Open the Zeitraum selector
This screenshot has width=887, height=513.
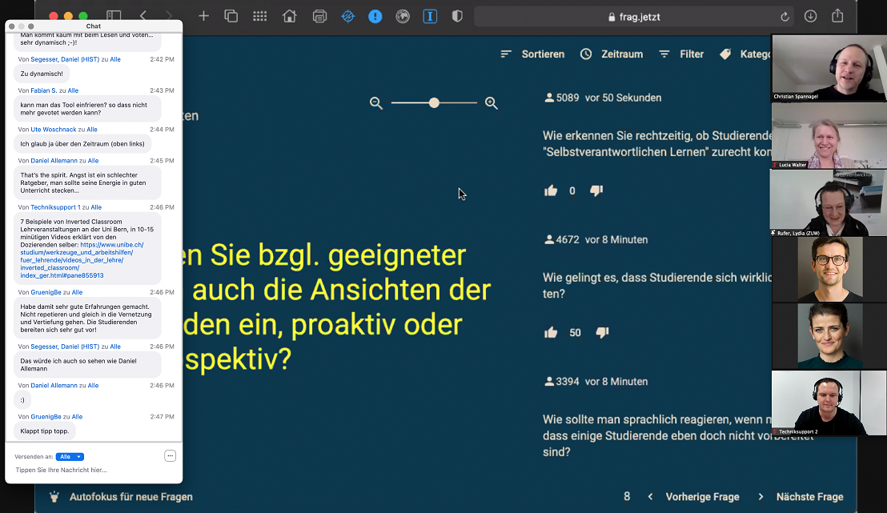pyautogui.click(x=612, y=54)
